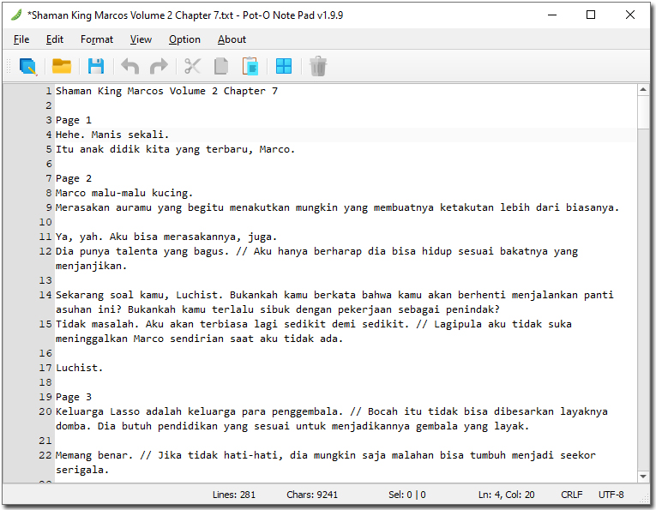Click the line starting 'Itu anak didik kita'
This screenshot has width=656, height=510.
coord(175,149)
